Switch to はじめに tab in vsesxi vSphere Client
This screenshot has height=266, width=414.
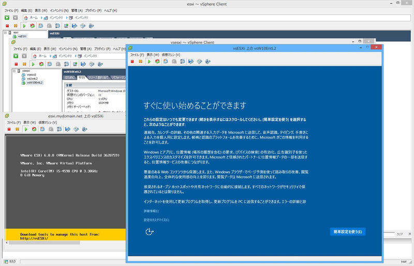pyautogui.click(x=70, y=78)
